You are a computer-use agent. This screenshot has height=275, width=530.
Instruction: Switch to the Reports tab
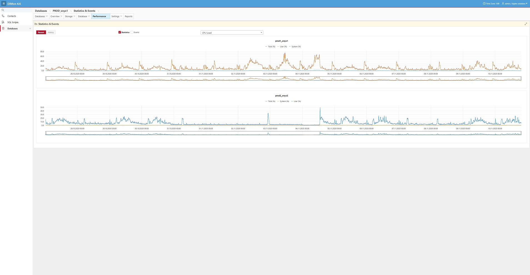[x=128, y=16]
